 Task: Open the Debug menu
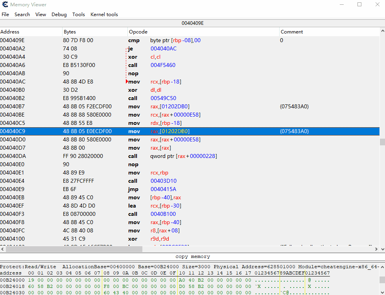[59, 15]
